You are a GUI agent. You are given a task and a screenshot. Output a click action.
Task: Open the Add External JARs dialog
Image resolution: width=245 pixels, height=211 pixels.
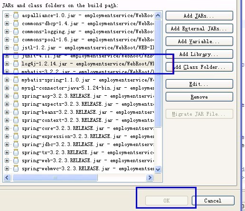click(x=199, y=28)
